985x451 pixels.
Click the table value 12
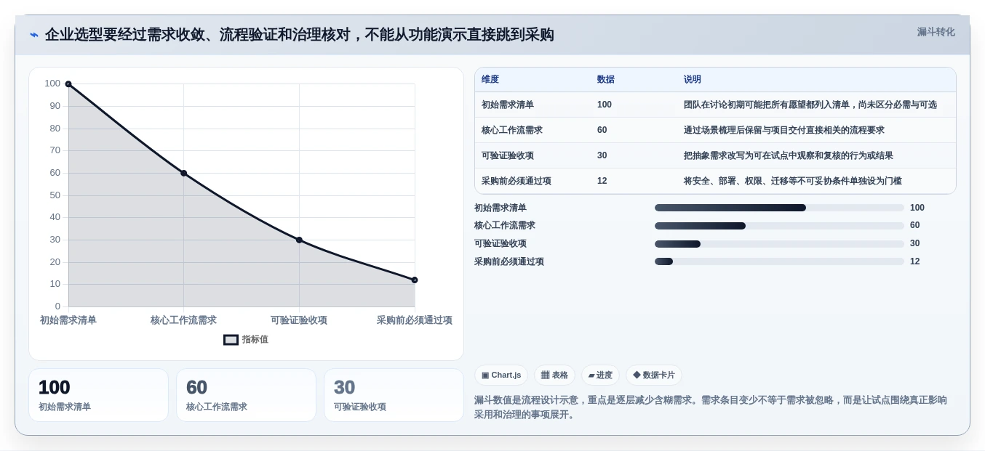tap(602, 181)
